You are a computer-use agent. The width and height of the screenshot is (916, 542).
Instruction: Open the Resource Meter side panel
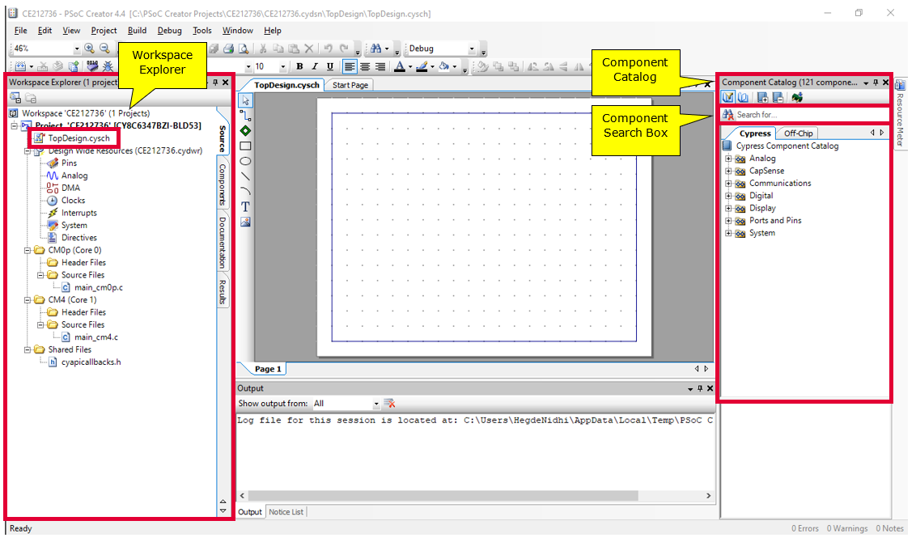[x=901, y=114]
